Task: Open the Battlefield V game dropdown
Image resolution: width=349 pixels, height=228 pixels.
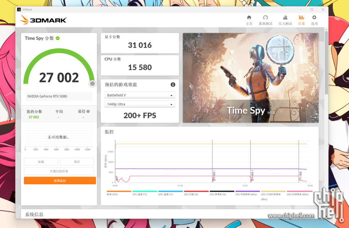Action: click(x=140, y=95)
